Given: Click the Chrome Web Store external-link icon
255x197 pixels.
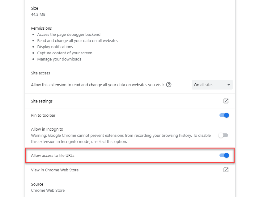Looking at the screenshot, I should click(226, 170).
